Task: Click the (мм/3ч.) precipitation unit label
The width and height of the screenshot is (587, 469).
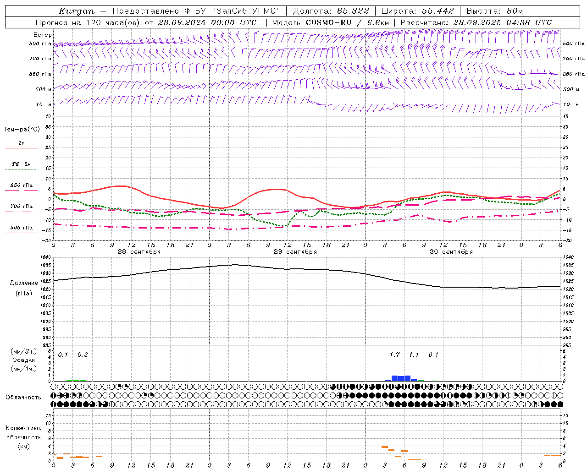Action: (24, 351)
